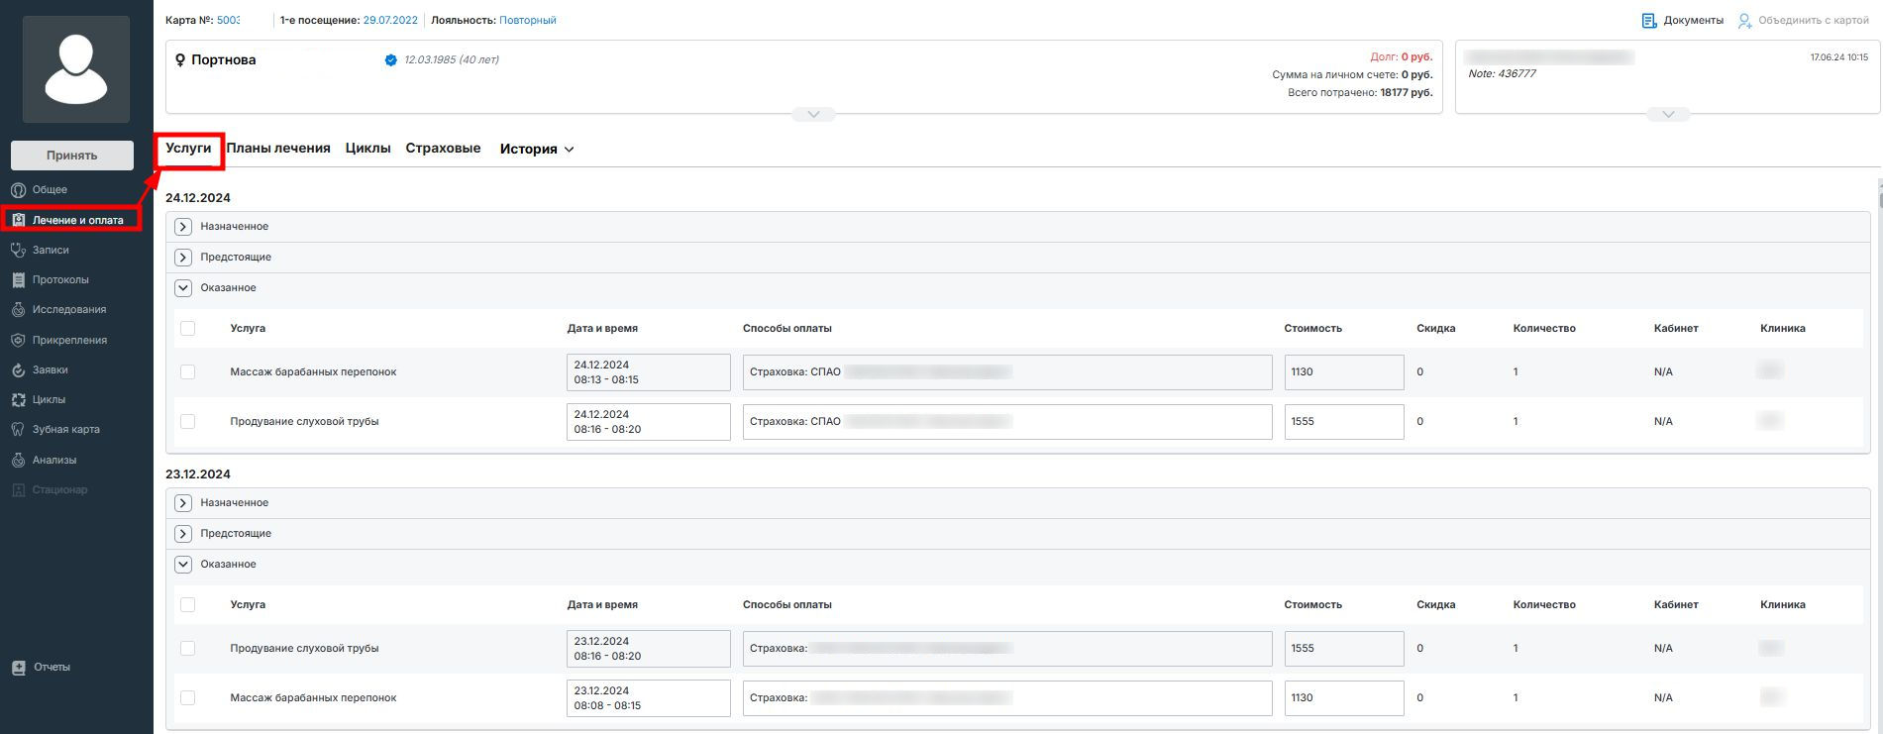
Task: Collapse Оказанное section for 24.12.2024
Action: tap(183, 288)
